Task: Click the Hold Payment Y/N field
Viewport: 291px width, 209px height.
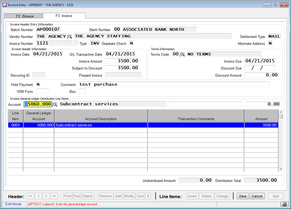Action: click(38, 85)
